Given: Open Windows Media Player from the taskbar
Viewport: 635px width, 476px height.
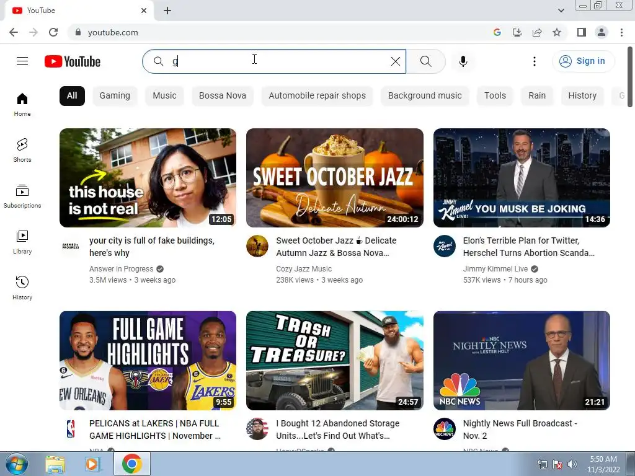Looking at the screenshot, I should point(92,464).
